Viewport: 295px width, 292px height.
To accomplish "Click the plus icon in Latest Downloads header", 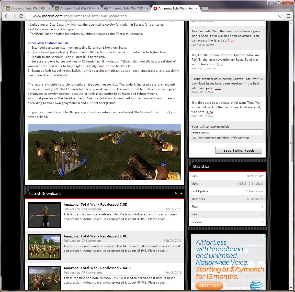I will point(181,193).
